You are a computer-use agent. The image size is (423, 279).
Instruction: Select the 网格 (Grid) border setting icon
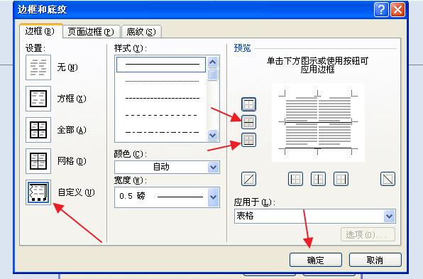(38, 161)
